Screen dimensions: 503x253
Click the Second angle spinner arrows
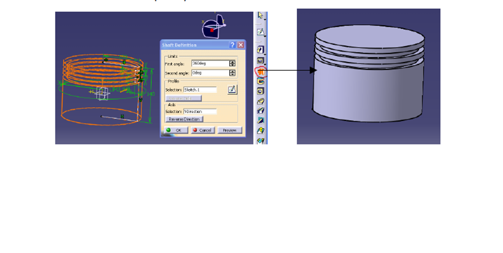233,73
